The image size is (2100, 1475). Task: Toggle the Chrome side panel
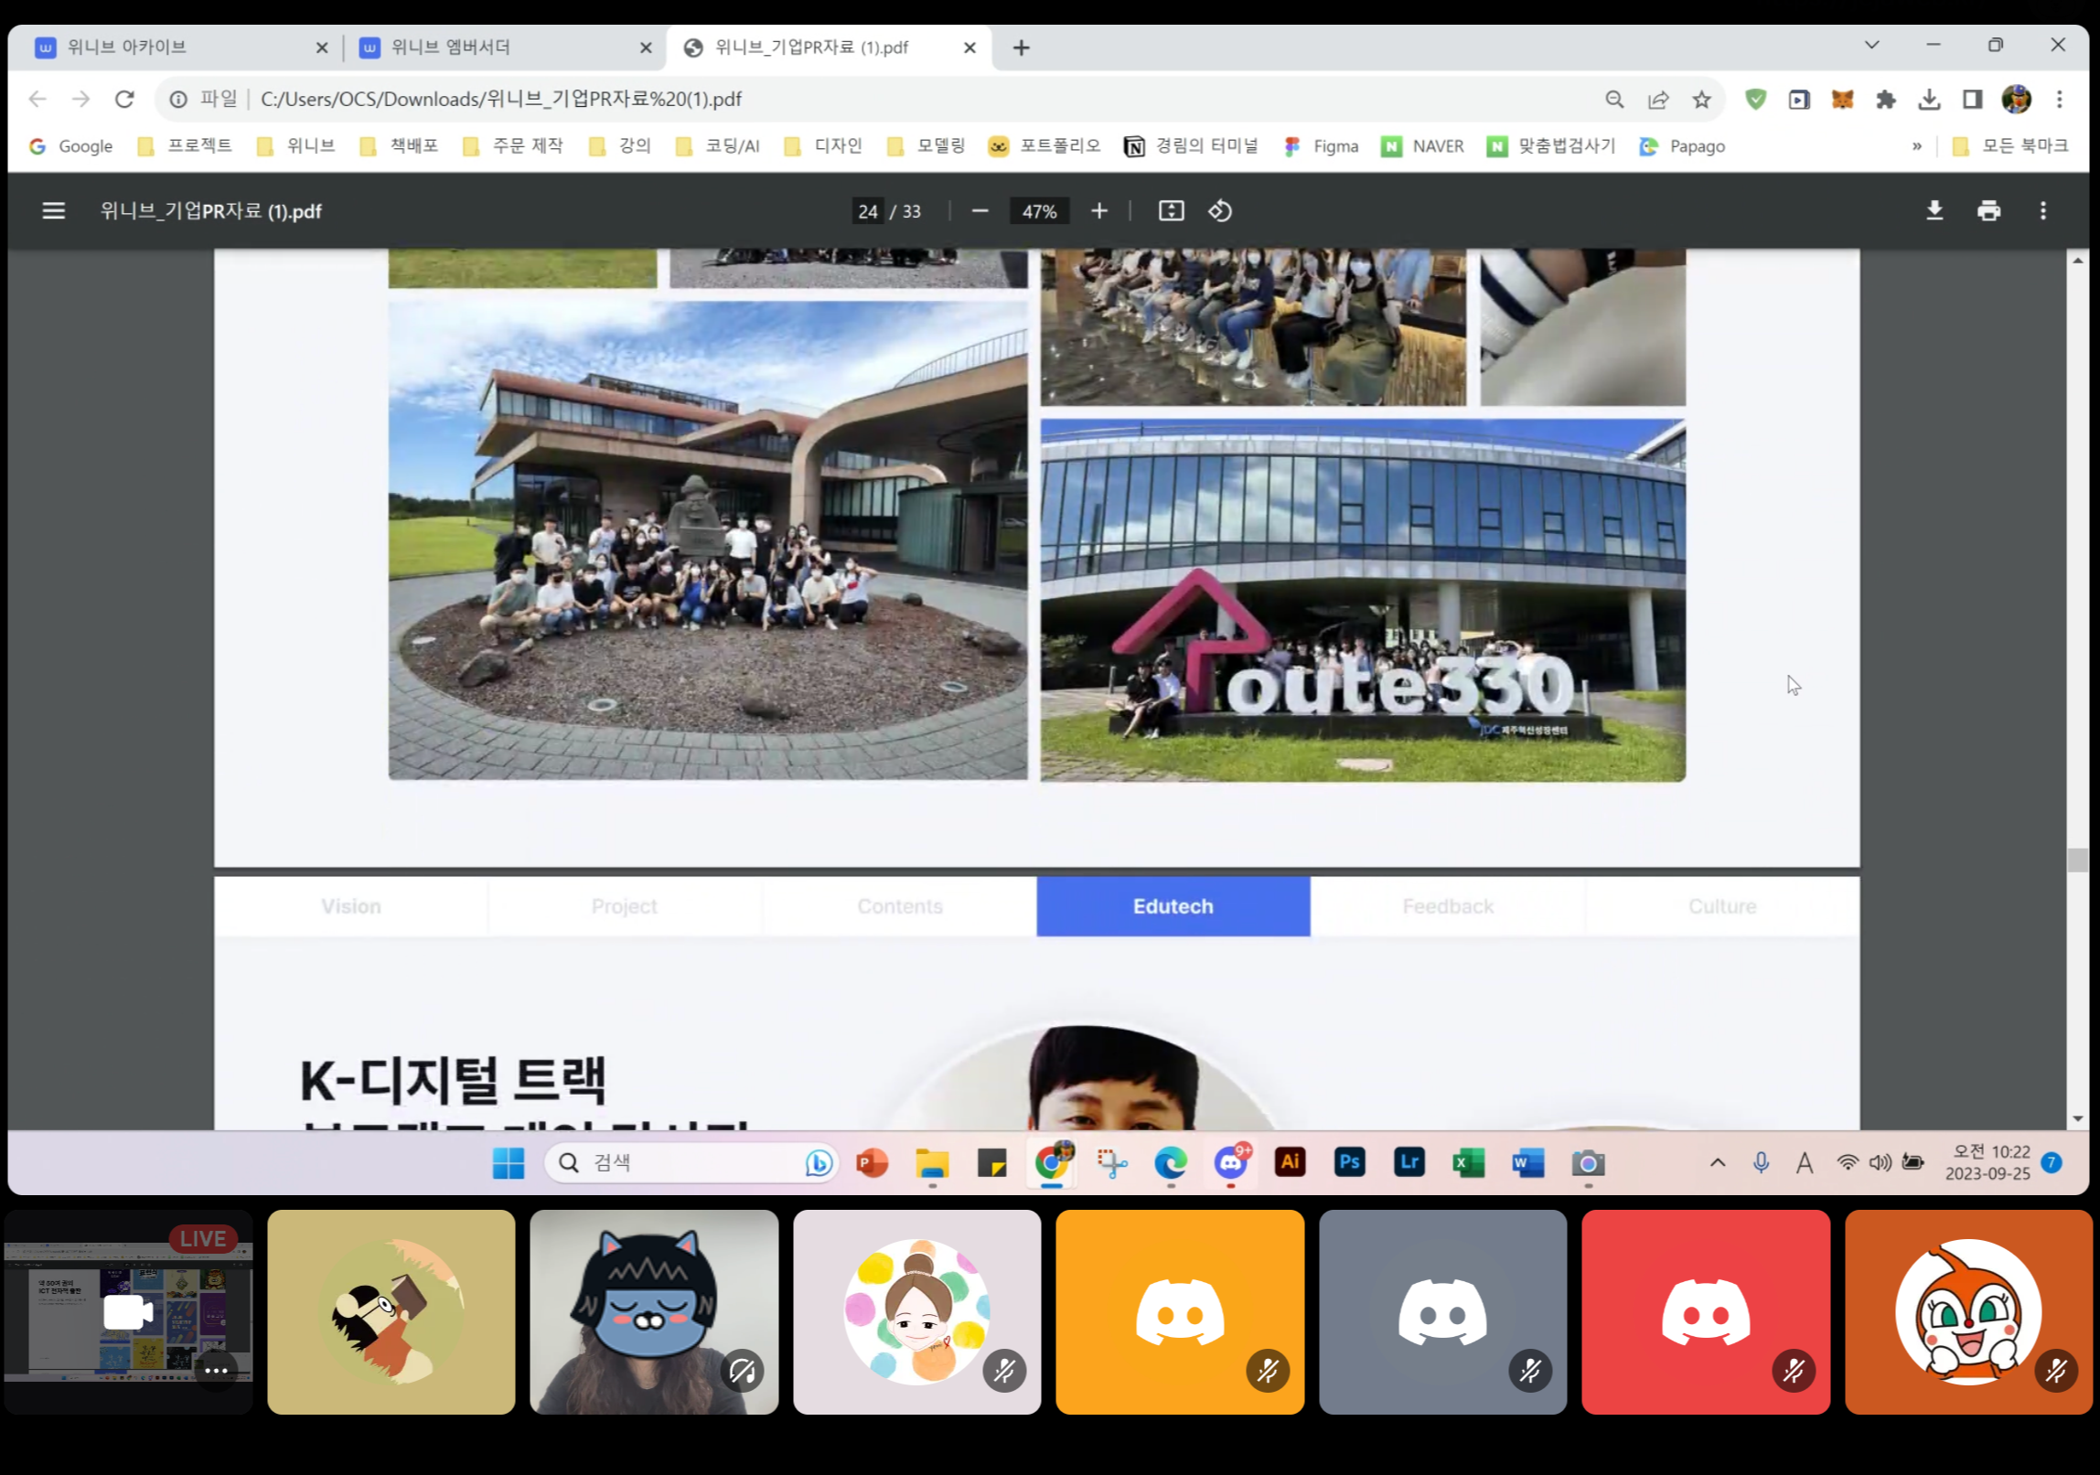[x=1972, y=100]
